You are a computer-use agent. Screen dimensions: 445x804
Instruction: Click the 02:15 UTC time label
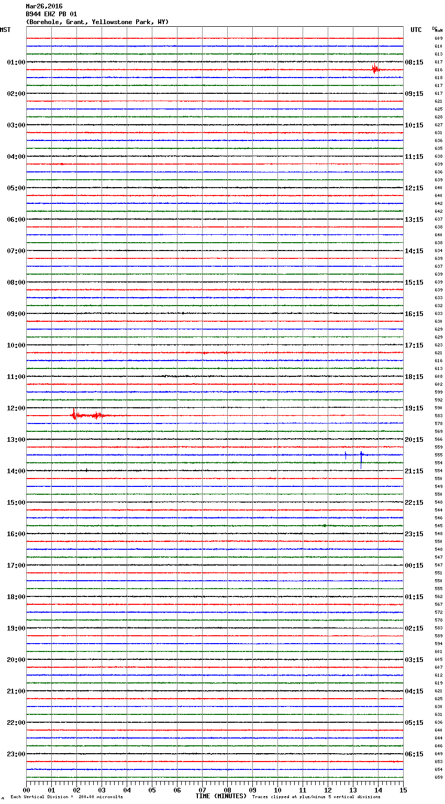click(414, 628)
